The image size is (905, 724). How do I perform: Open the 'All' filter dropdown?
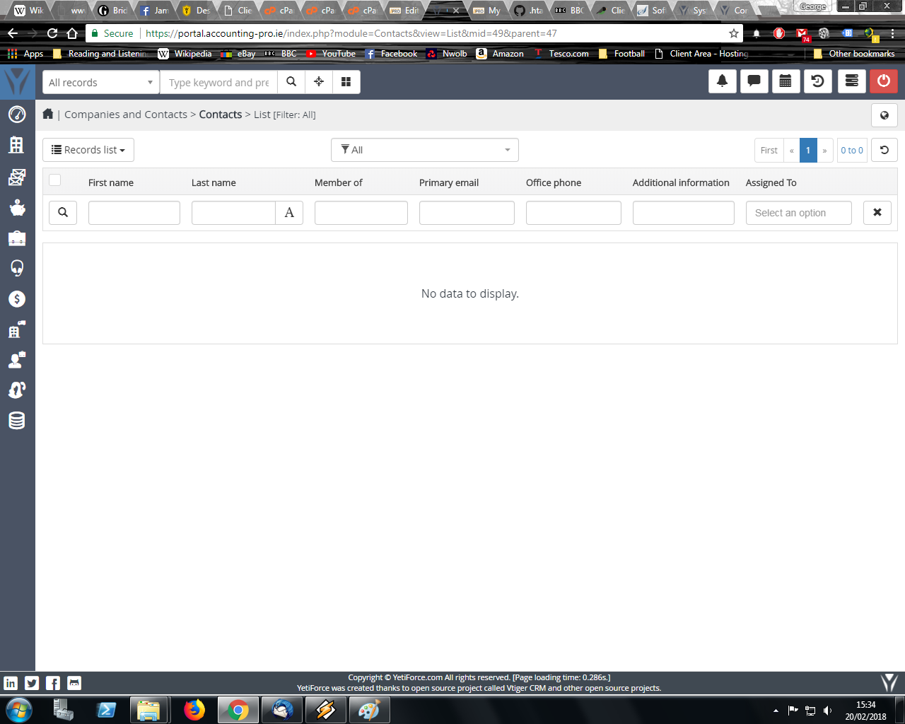pyautogui.click(x=425, y=150)
